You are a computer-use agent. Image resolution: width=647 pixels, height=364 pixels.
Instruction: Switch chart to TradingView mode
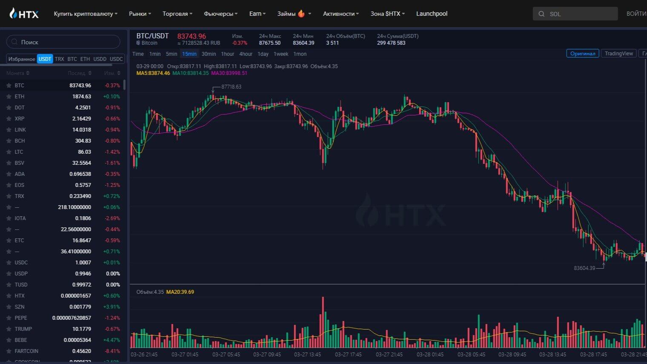618,54
